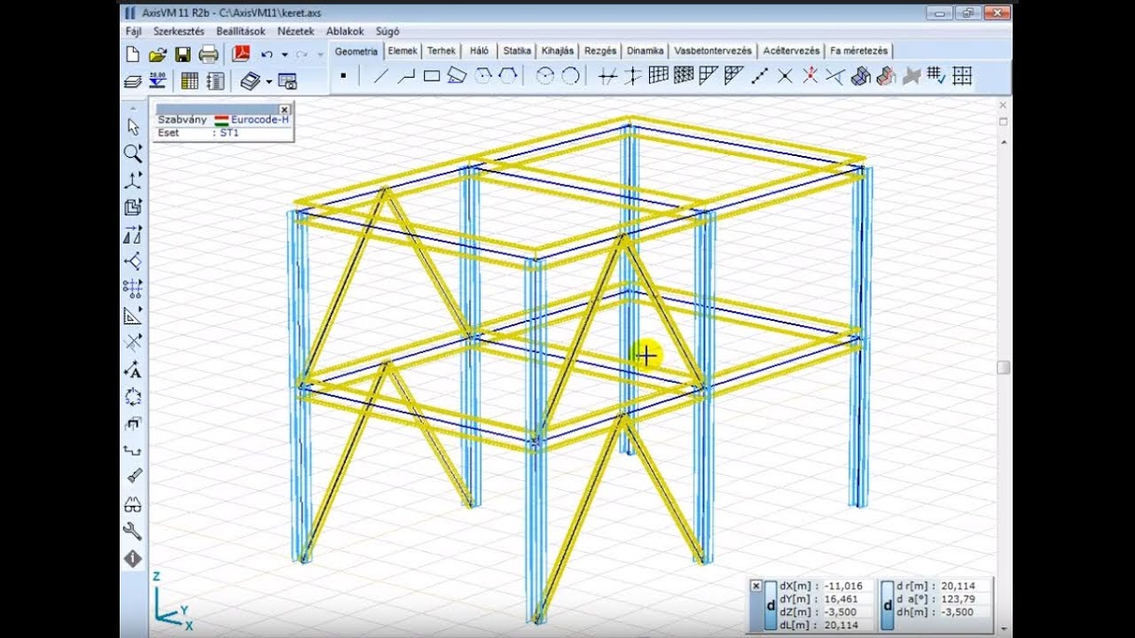Click the storey levels icon

pos(157,82)
